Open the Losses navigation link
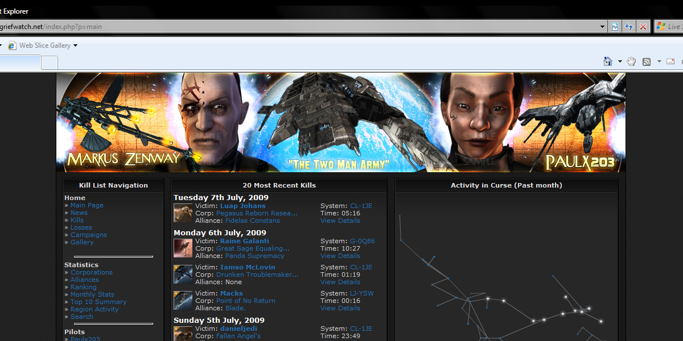 pyautogui.click(x=81, y=227)
